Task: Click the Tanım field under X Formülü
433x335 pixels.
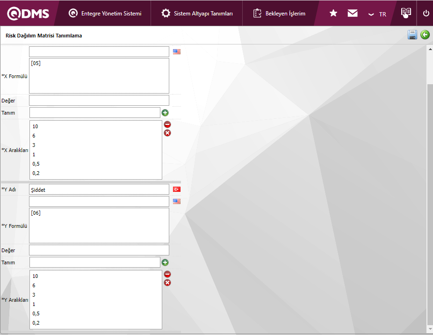Action: (95, 112)
